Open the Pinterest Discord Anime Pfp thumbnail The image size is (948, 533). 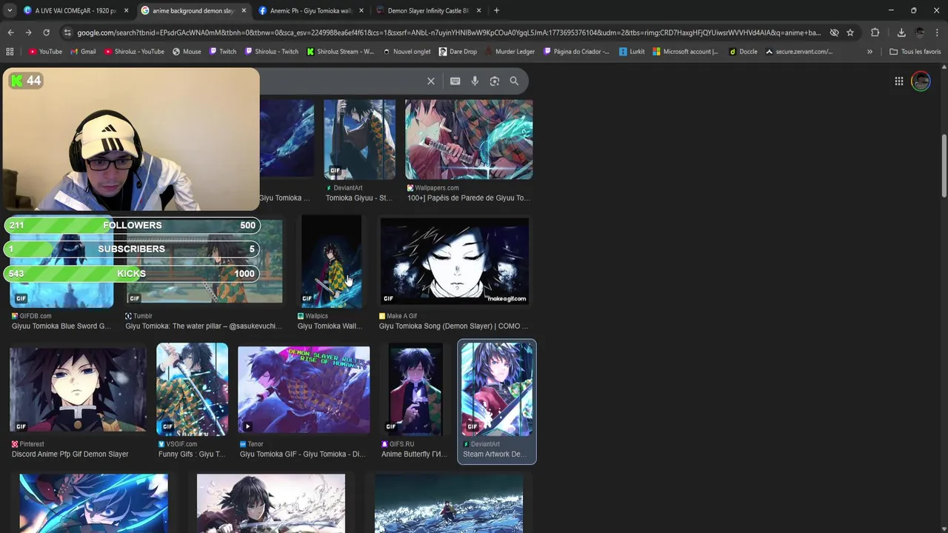click(78, 389)
